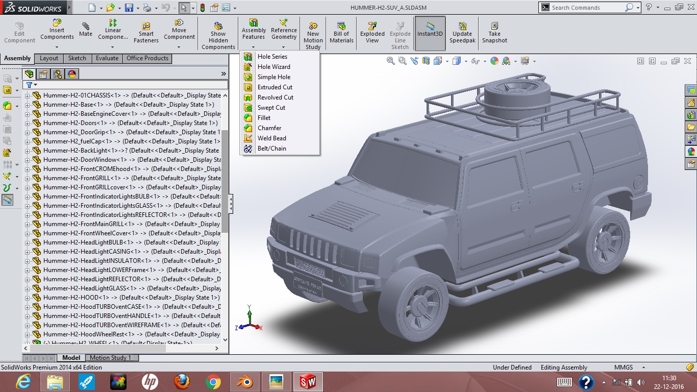Click the Zoom to Fit magnifier icon
The height and width of the screenshot is (392, 697).
tap(391, 61)
